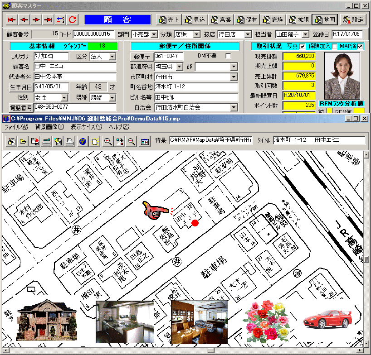Click the blue-red arrows sort icon

click(61, 19)
